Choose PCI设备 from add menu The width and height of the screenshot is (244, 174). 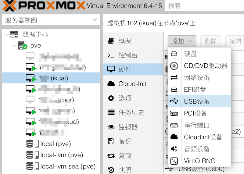point(199,113)
